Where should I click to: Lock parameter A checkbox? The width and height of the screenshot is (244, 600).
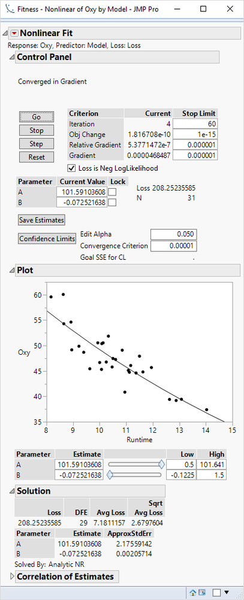coord(112,192)
